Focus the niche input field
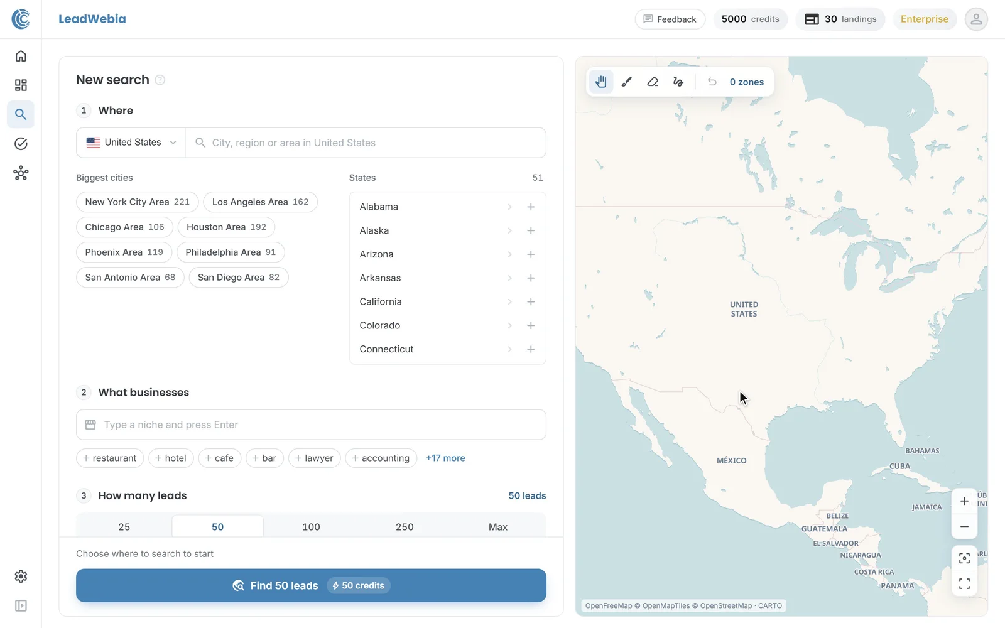 point(311,425)
